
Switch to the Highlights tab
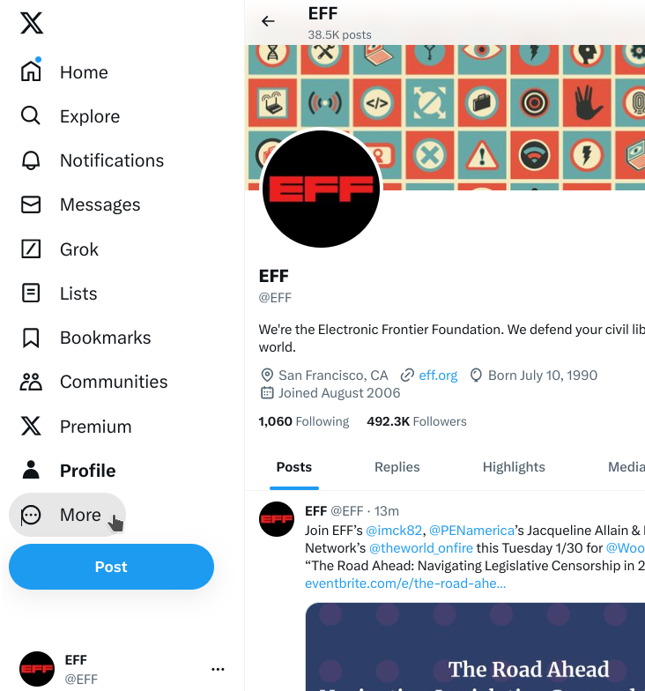point(514,467)
